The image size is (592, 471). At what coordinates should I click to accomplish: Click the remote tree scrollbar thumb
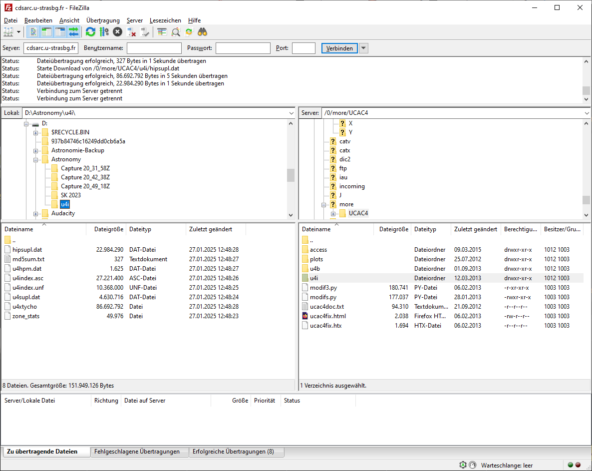[x=586, y=200]
